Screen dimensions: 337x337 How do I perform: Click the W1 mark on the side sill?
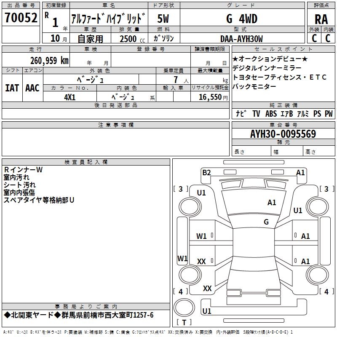[182, 258]
